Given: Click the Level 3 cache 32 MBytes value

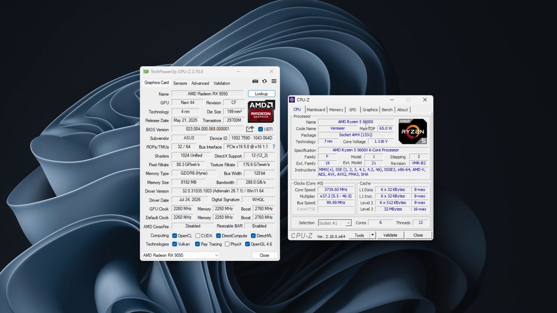Looking at the screenshot, I should [393, 209].
